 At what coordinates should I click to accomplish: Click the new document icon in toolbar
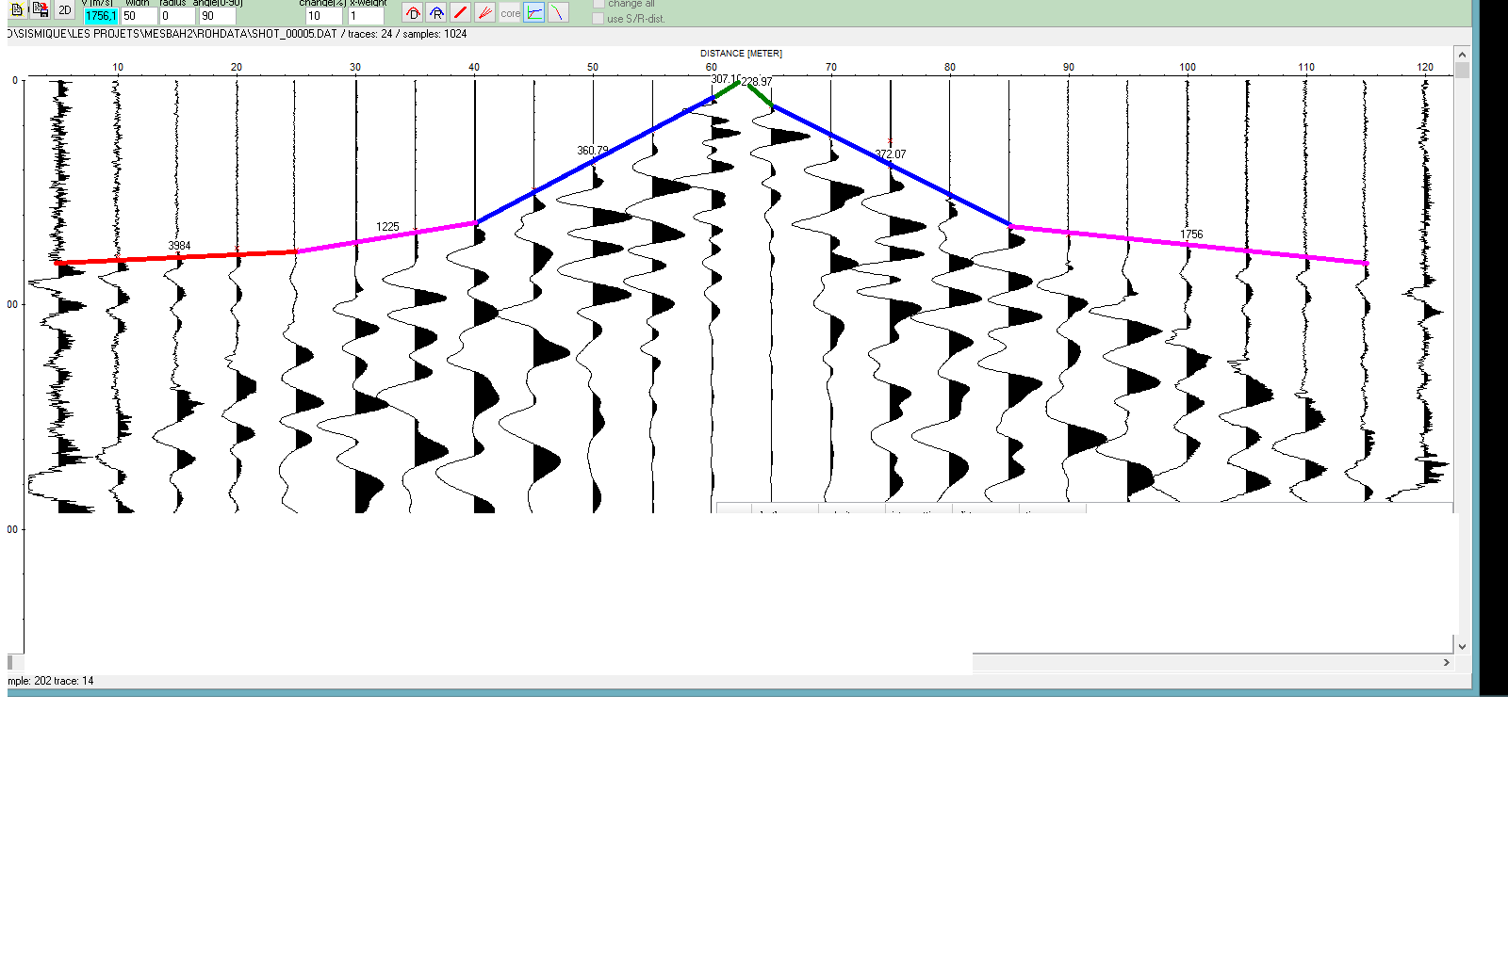17,10
